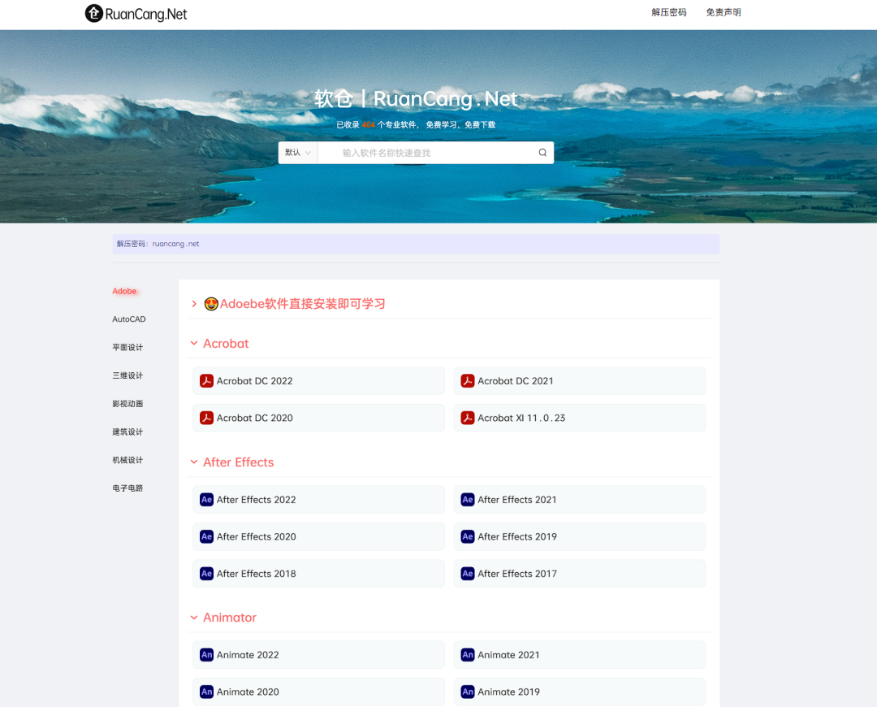
Task: Select 建筑设计 in the left category menu
Action: (127, 432)
